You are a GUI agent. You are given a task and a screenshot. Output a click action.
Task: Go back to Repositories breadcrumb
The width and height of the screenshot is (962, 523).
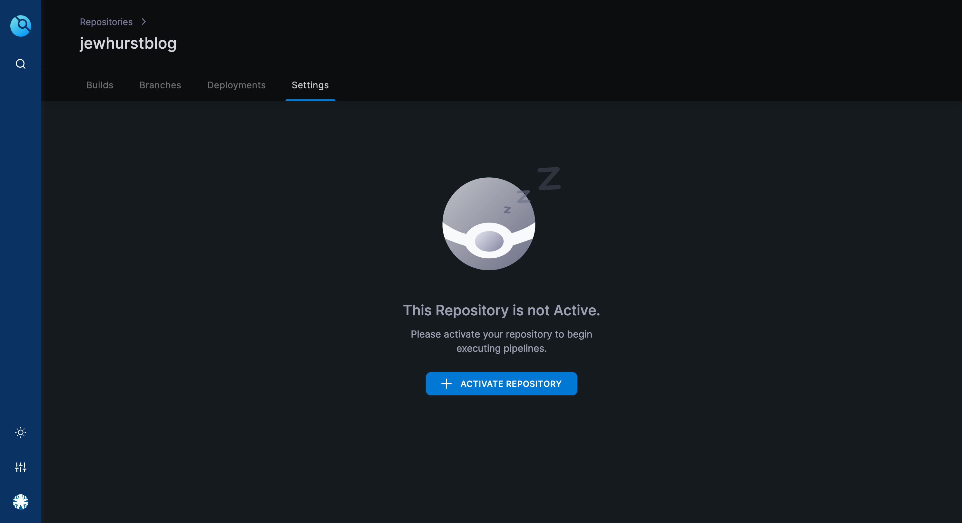point(106,22)
